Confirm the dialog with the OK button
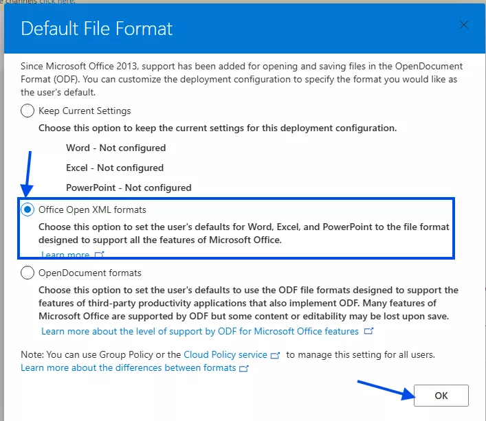The width and height of the screenshot is (486, 421). 441,396
